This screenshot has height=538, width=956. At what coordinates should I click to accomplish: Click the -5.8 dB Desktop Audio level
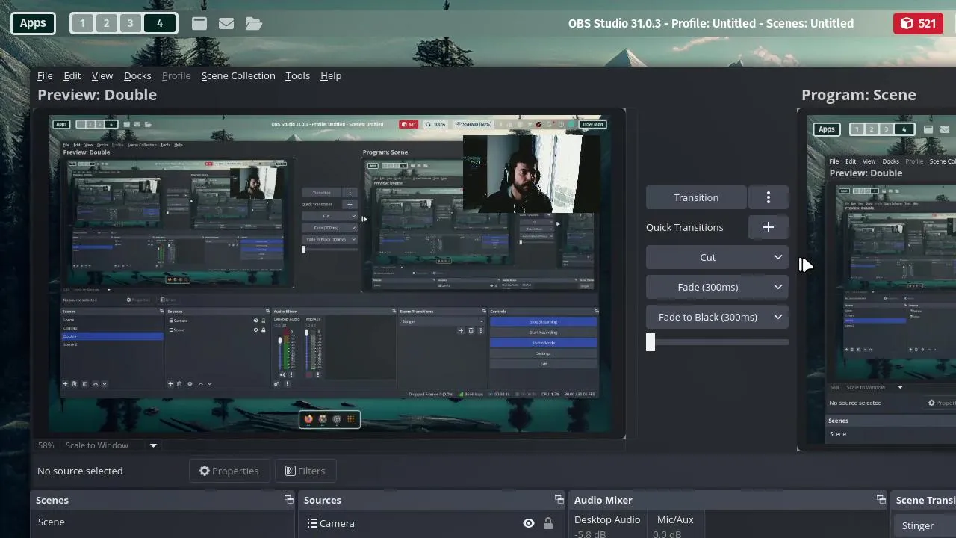point(590,534)
